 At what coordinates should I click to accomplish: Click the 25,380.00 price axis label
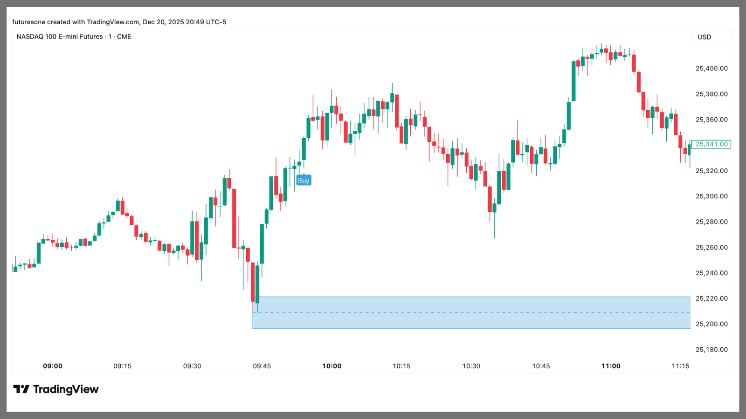coord(711,94)
